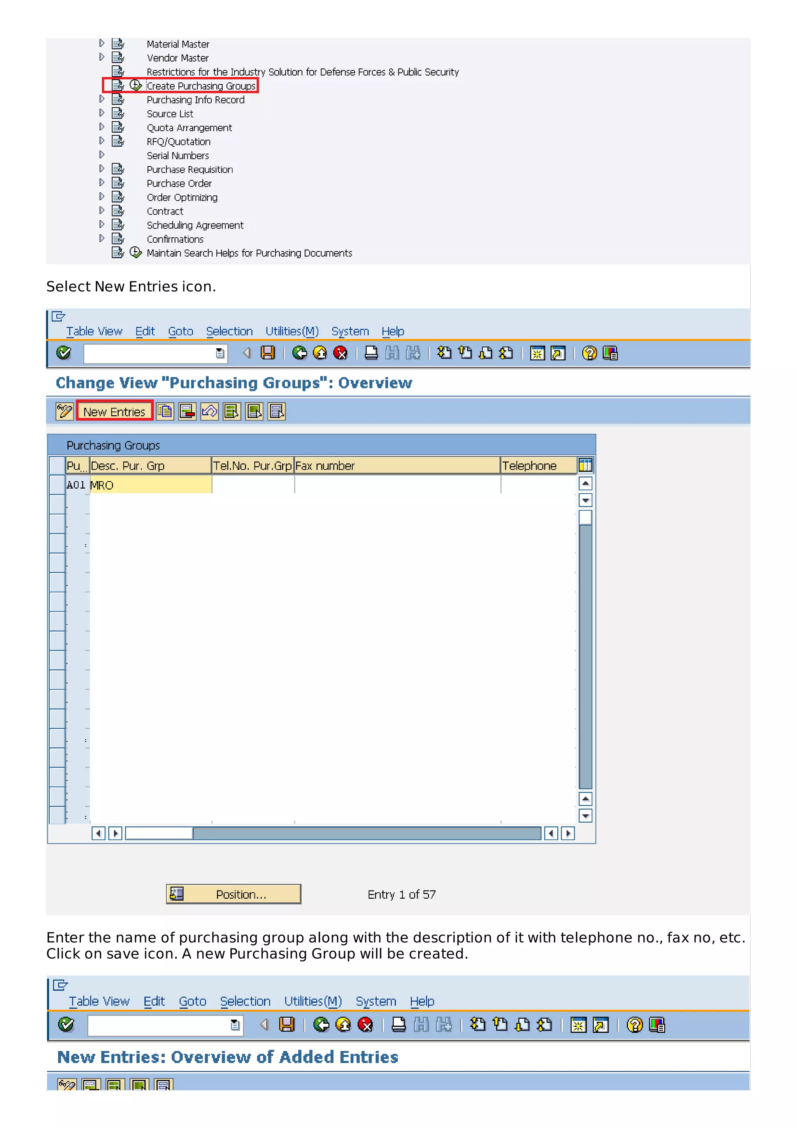Expand the Purchase Order tree node
The image size is (797, 1128).
pos(102,183)
